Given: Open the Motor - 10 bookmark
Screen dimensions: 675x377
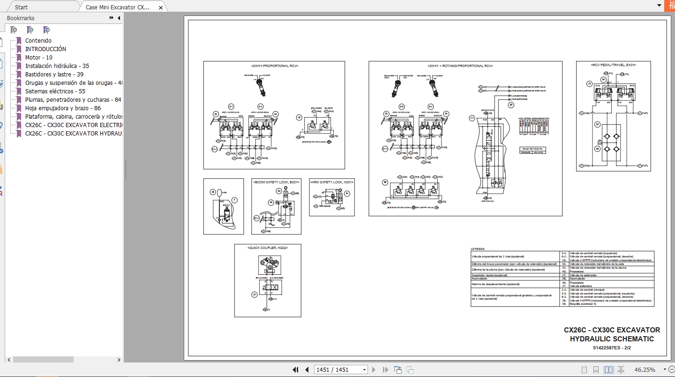Looking at the screenshot, I should coord(39,58).
